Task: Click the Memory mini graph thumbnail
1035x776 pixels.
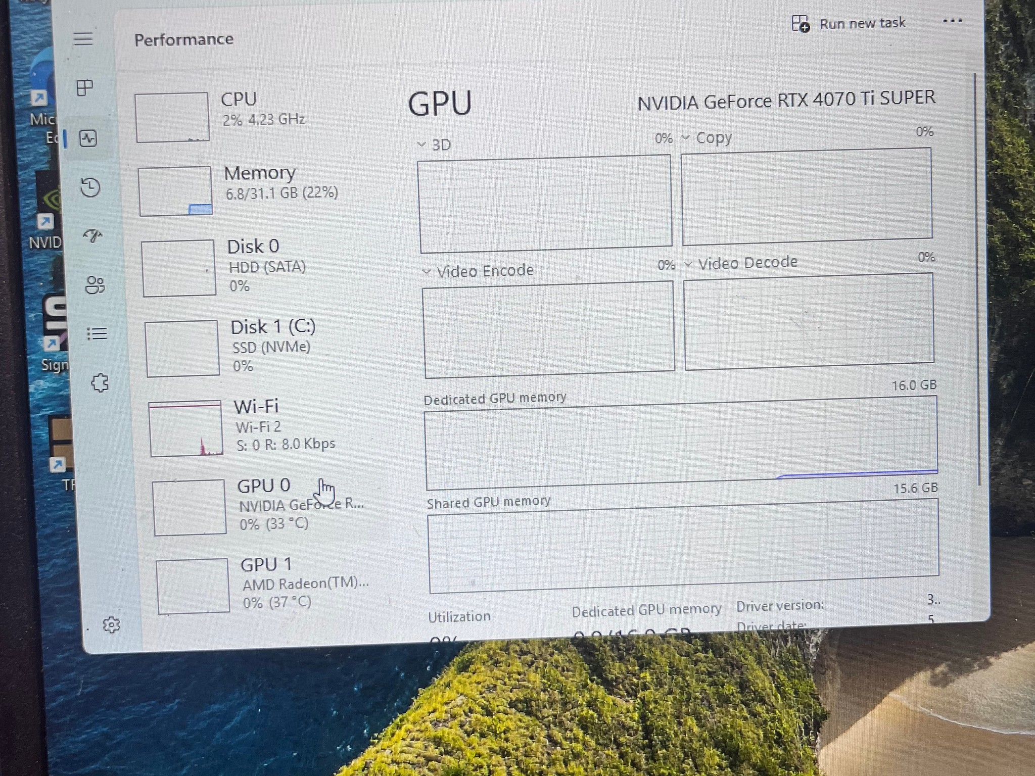Action: pyautogui.click(x=175, y=191)
